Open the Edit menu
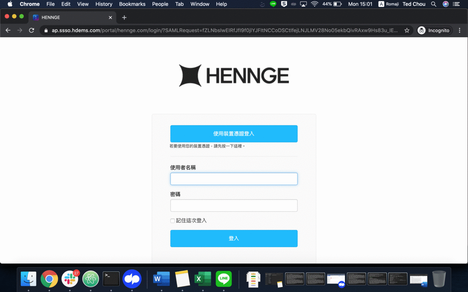Viewport: 468px width, 292px height. pyautogui.click(x=66, y=4)
